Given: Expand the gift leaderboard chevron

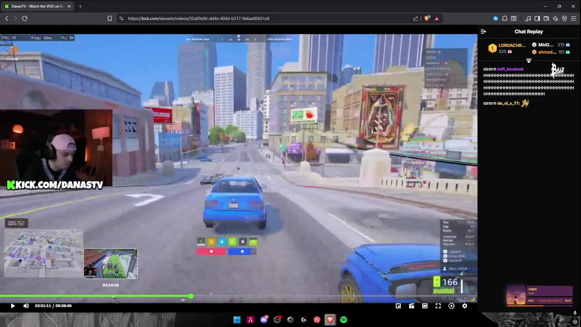Looking at the screenshot, I should (x=529, y=60).
